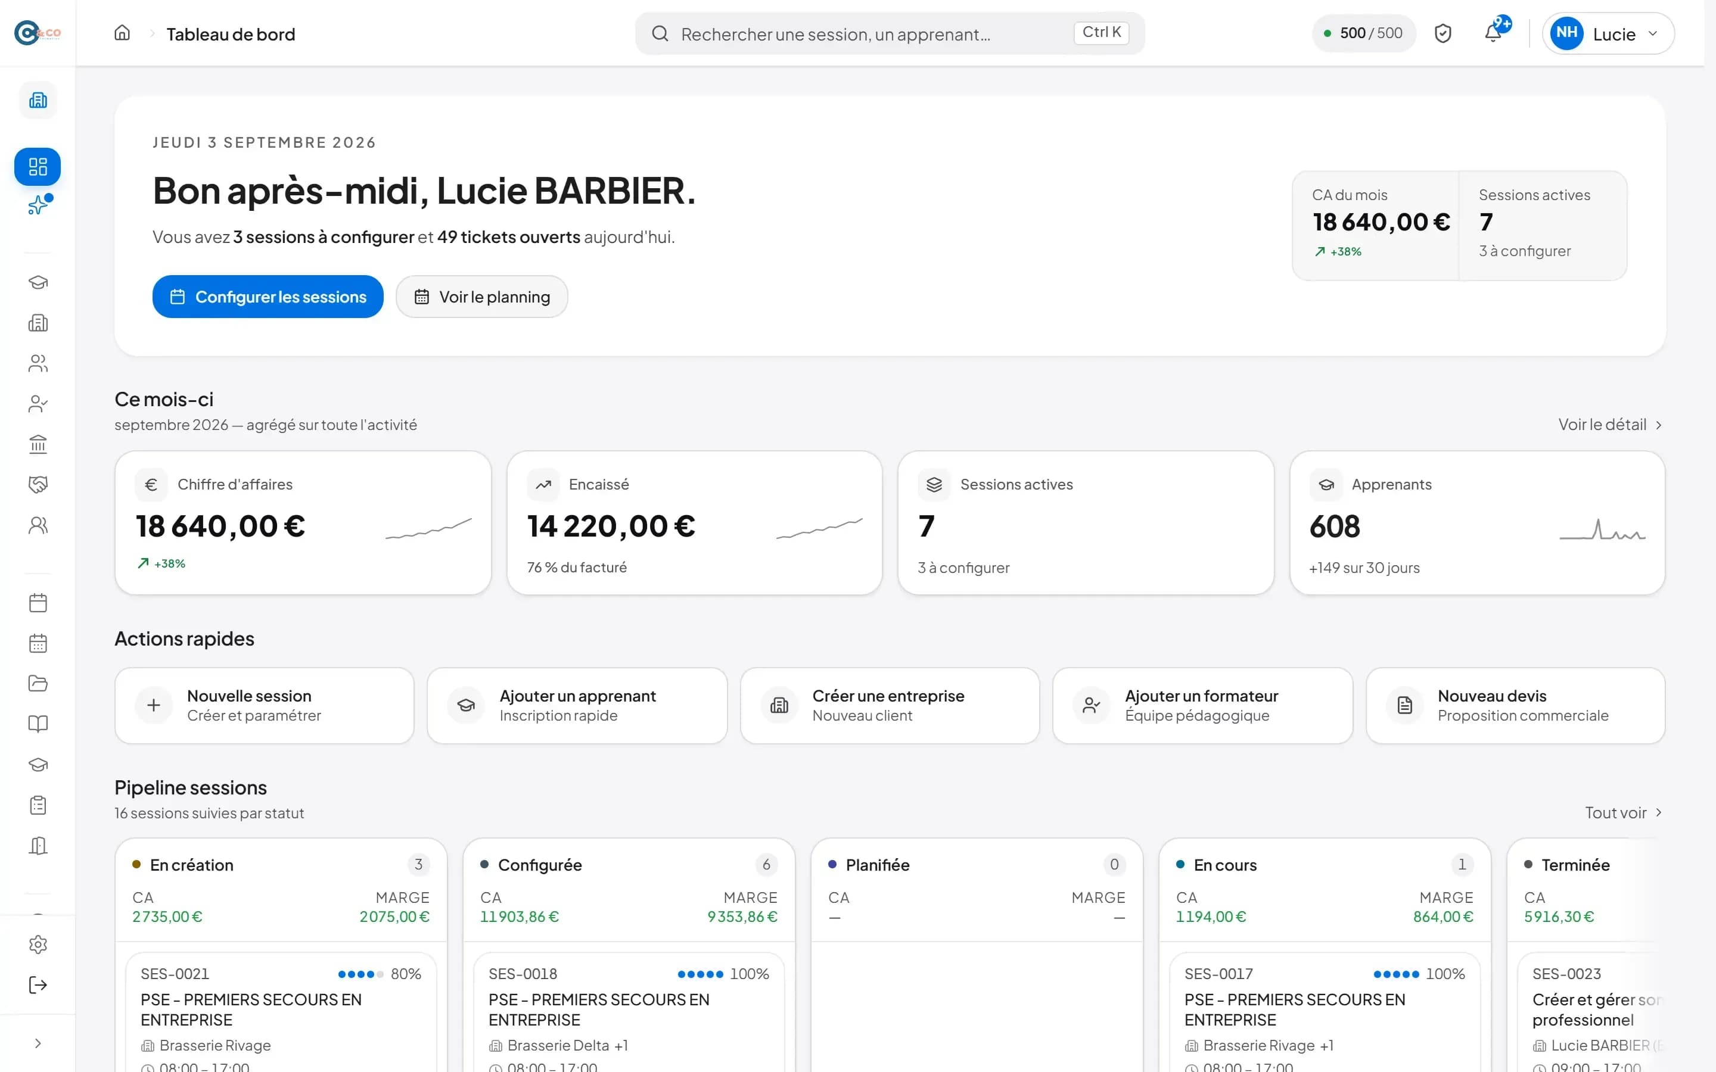Open the sparkle AI assistant sidebar icon
1716x1072 pixels.
click(38, 205)
